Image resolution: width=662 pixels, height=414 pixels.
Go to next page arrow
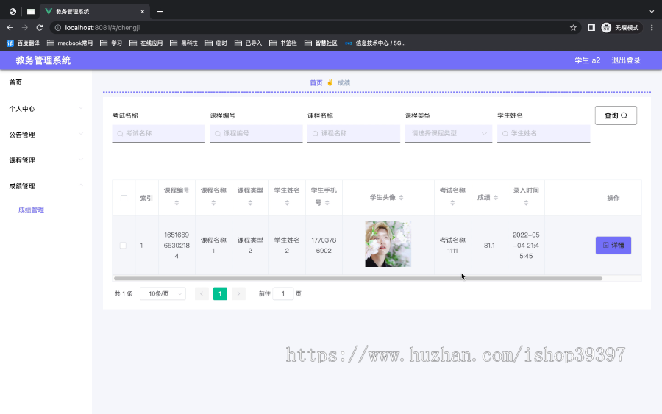click(238, 293)
